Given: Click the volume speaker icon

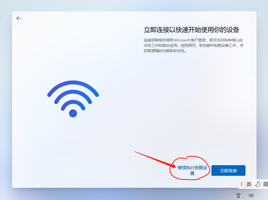Looking at the screenshot, I should (251, 195).
